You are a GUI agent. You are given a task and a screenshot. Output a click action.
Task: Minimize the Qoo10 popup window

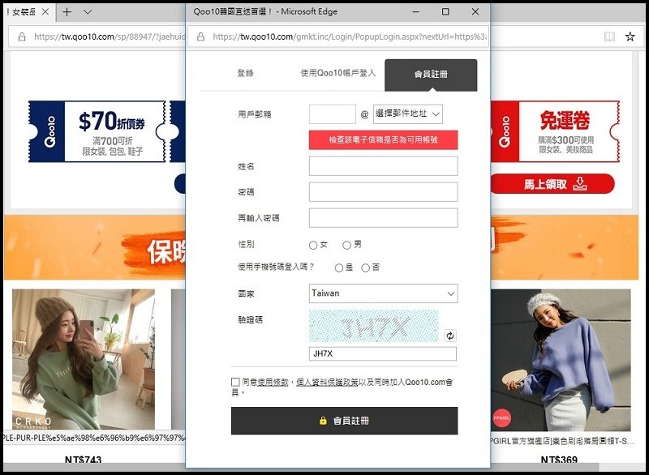pos(416,11)
